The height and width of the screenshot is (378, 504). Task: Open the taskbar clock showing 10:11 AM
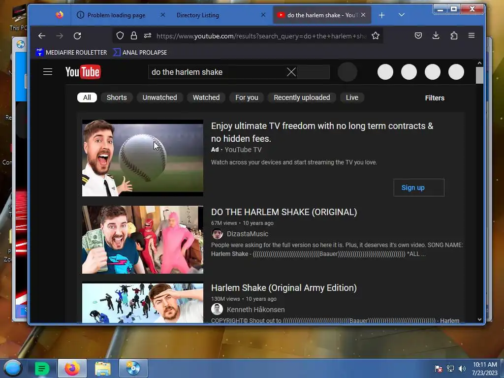click(485, 369)
